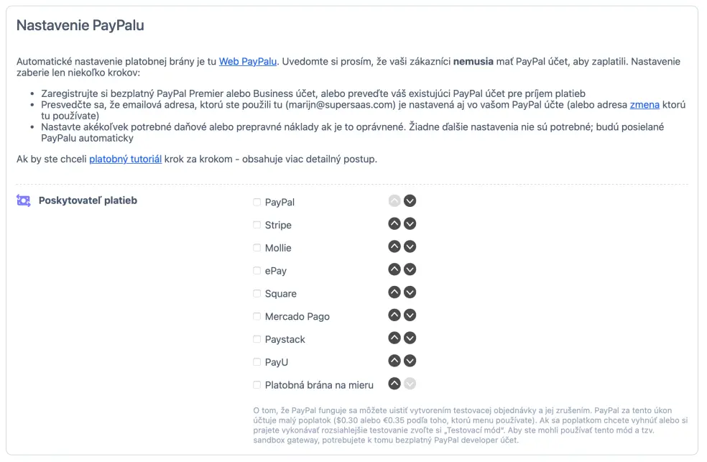Move Mollie up one position
Viewport: 707px width, 462px height.
(394, 246)
